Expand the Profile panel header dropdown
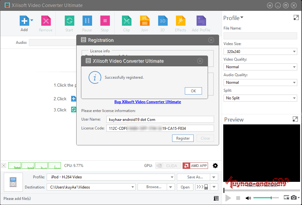302x205 pixels. (242, 17)
